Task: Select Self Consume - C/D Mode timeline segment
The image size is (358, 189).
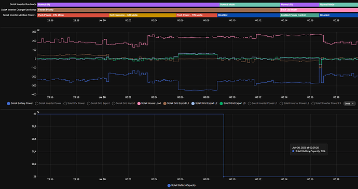Action: click(x=143, y=15)
